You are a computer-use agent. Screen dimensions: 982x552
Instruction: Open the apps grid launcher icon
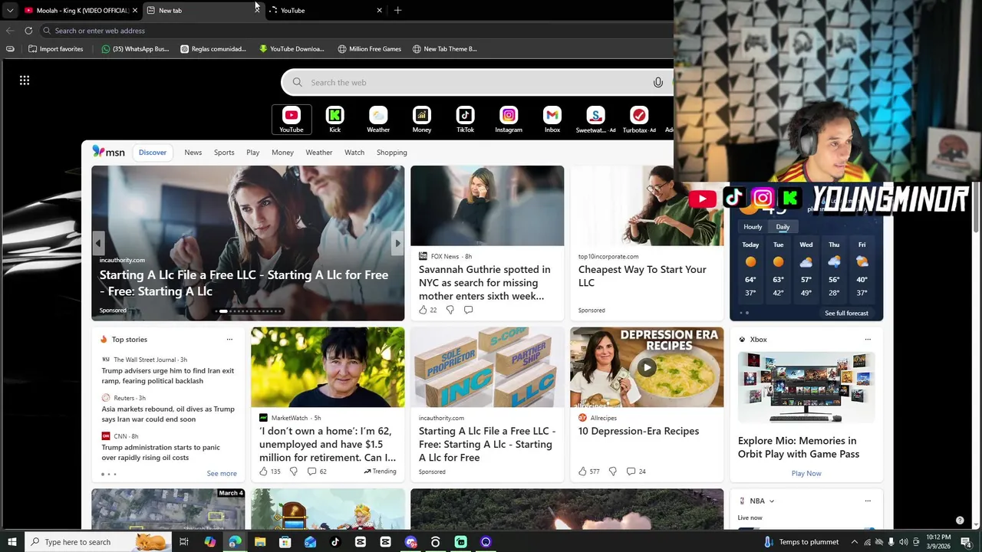25,80
